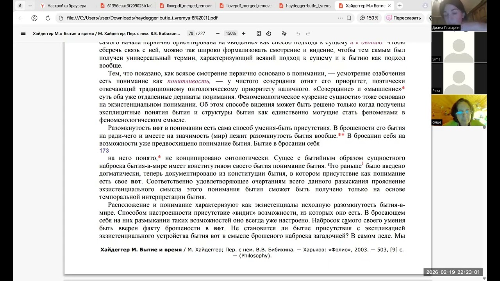Select the саше participant video tile
This screenshot has height=281, width=500.
(459, 110)
